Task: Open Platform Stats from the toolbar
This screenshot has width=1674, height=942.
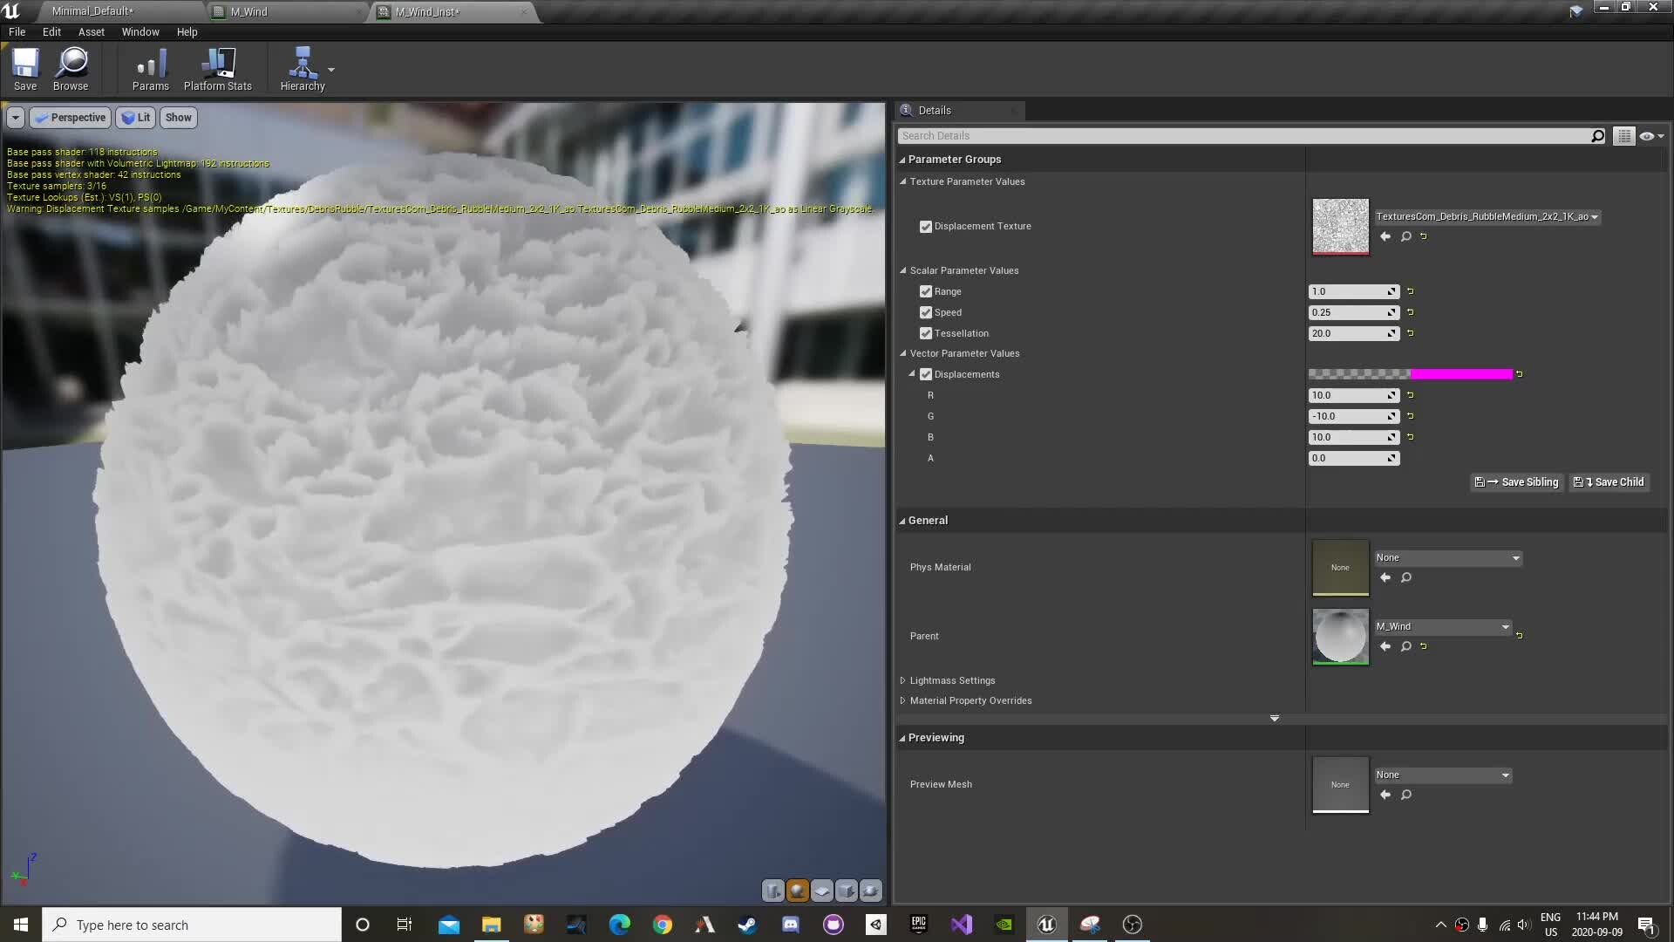Action: [x=216, y=68]
